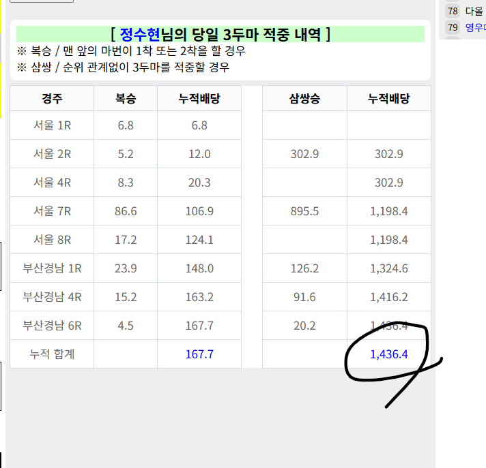Select the 서울 1R race row
The width and height of the screenshot is (486, 468).
(x=52, y=125)
